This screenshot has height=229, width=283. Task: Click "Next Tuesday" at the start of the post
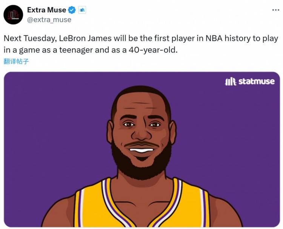(29, 39)
